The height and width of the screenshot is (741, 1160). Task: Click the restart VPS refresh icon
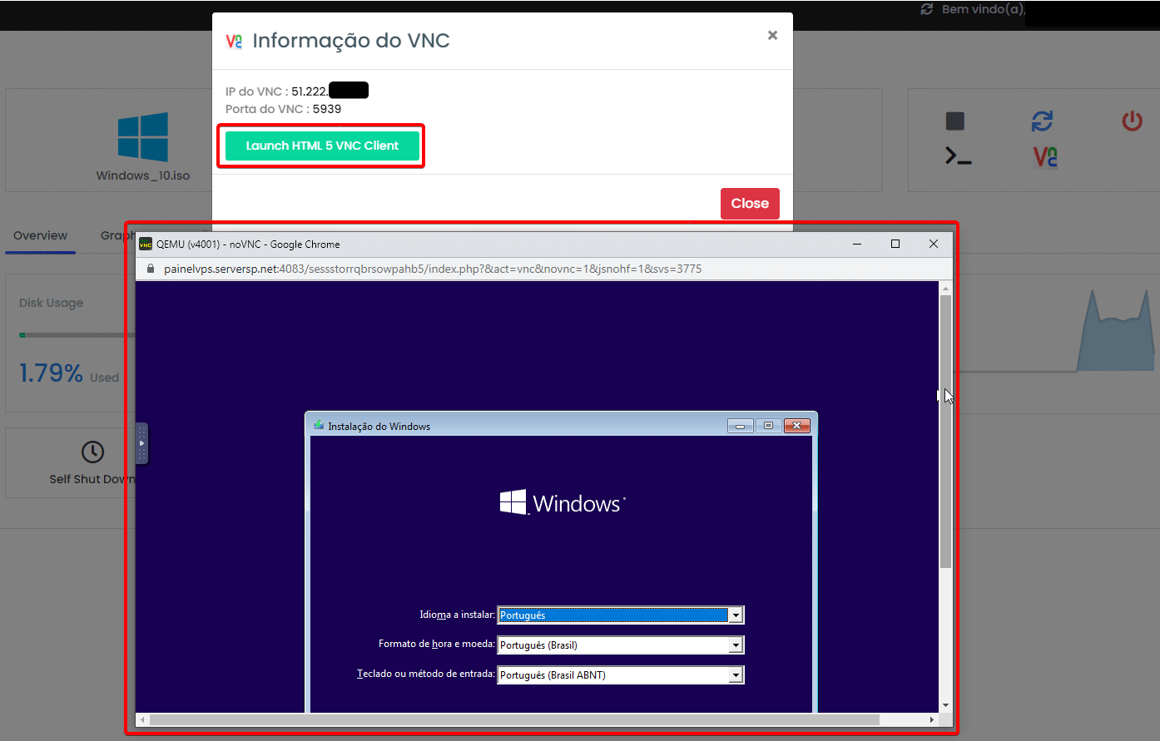(1043, 121)
